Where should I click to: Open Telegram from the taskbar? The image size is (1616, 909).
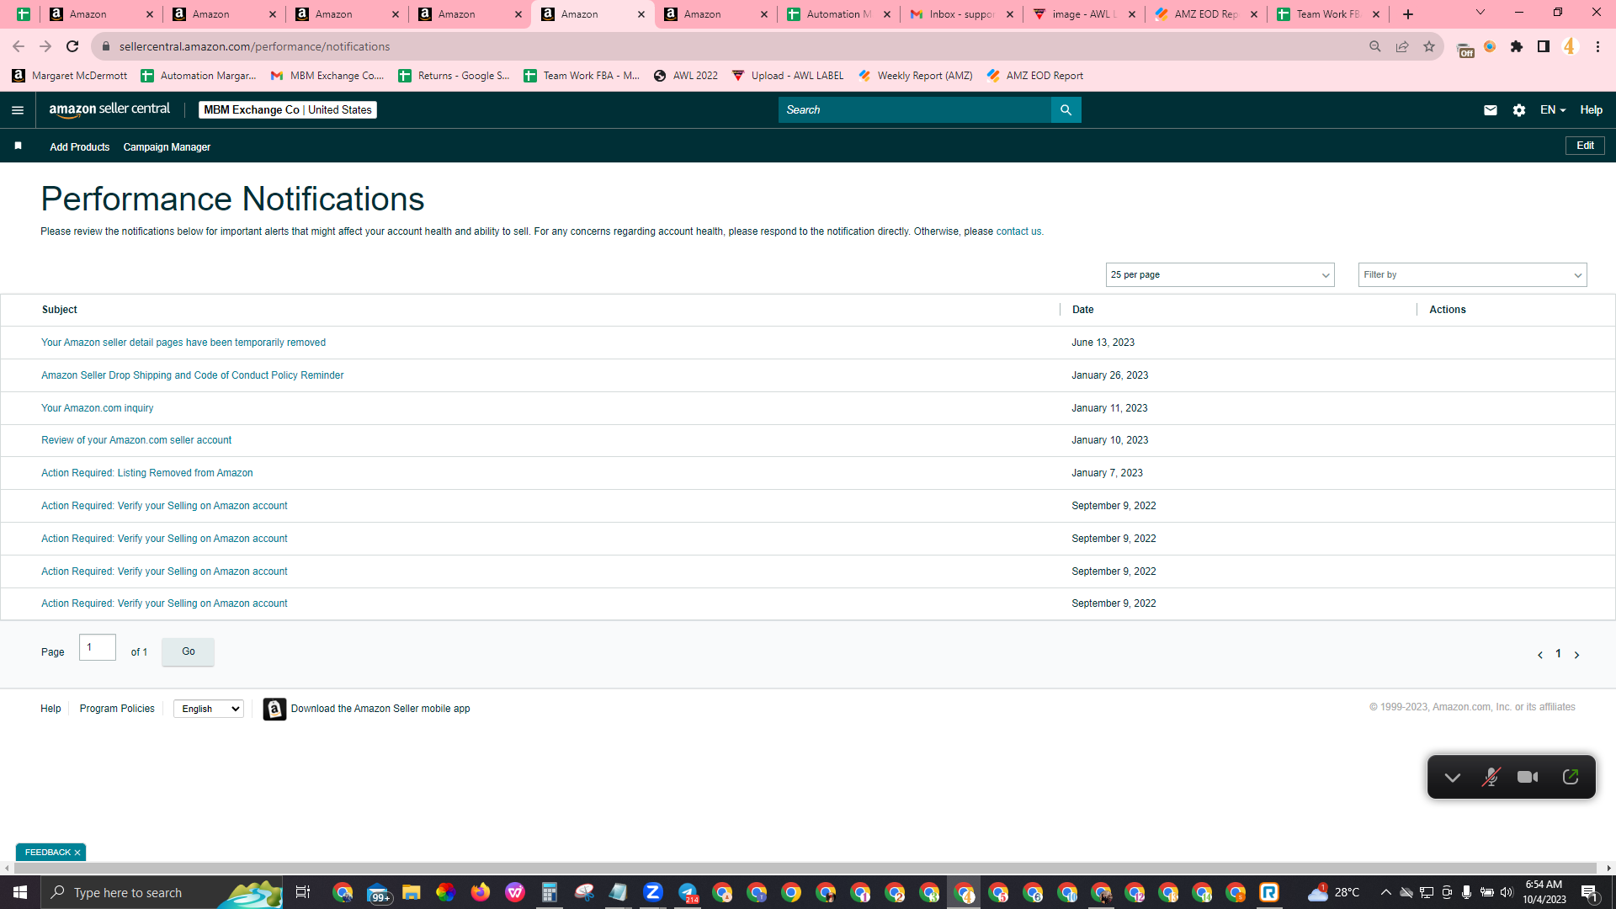click(688, 892)
